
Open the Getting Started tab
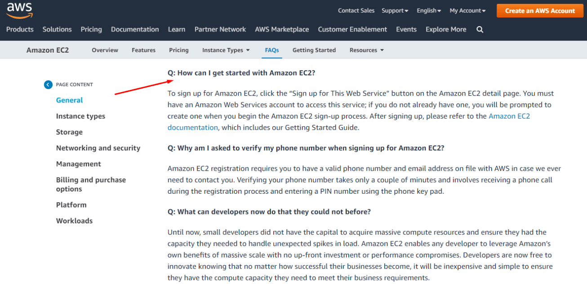coord(314,50)
